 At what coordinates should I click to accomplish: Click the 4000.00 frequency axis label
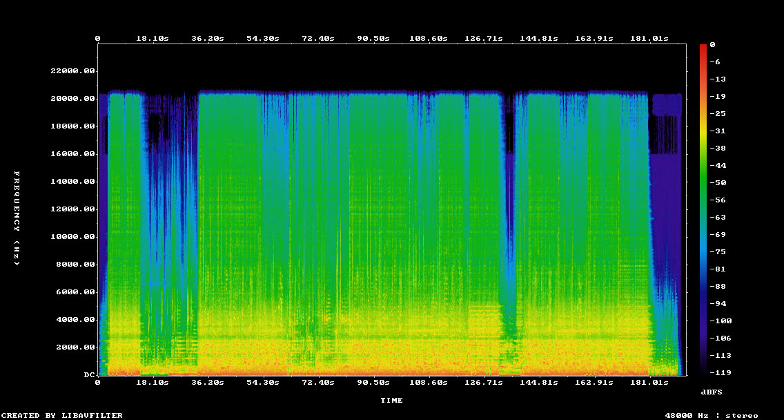pyautogui.click(x=75, y=319)
